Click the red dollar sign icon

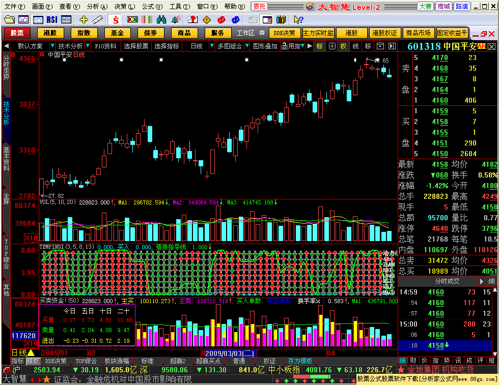[116, 20]
